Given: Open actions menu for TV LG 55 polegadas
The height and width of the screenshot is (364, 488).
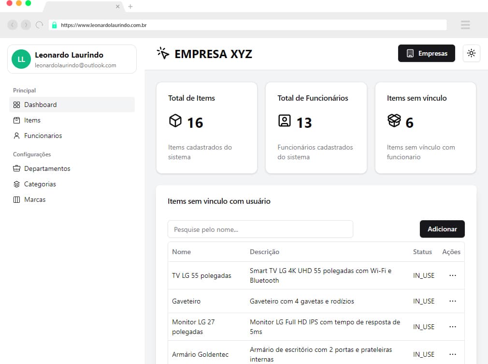Looking at the screenshot, I should (452, 275).
